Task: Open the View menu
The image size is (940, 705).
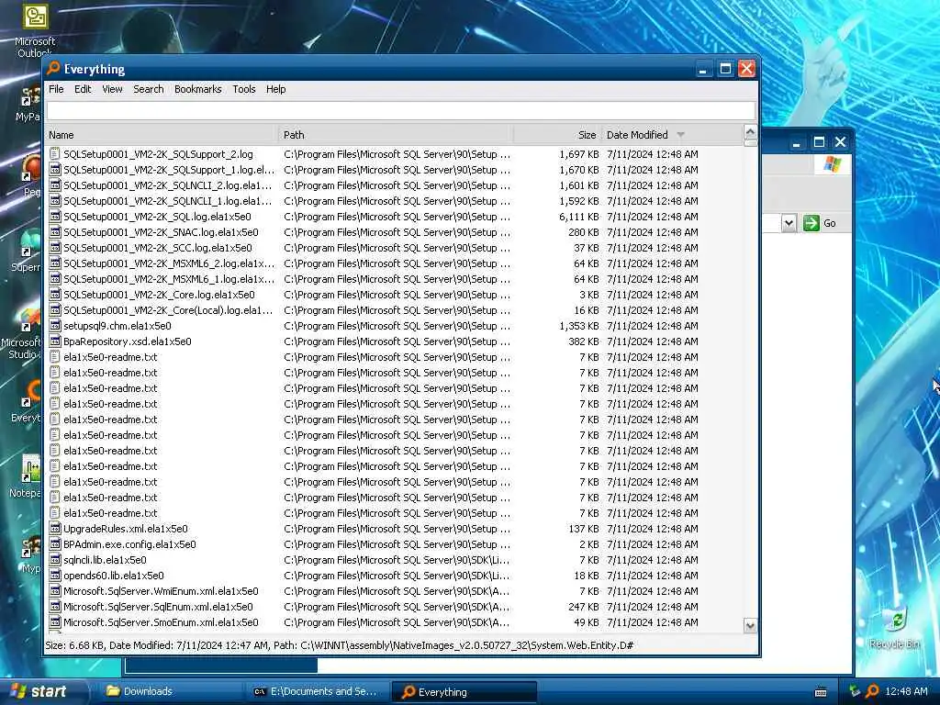Action: pyautogui.click(x=112, y=89)
